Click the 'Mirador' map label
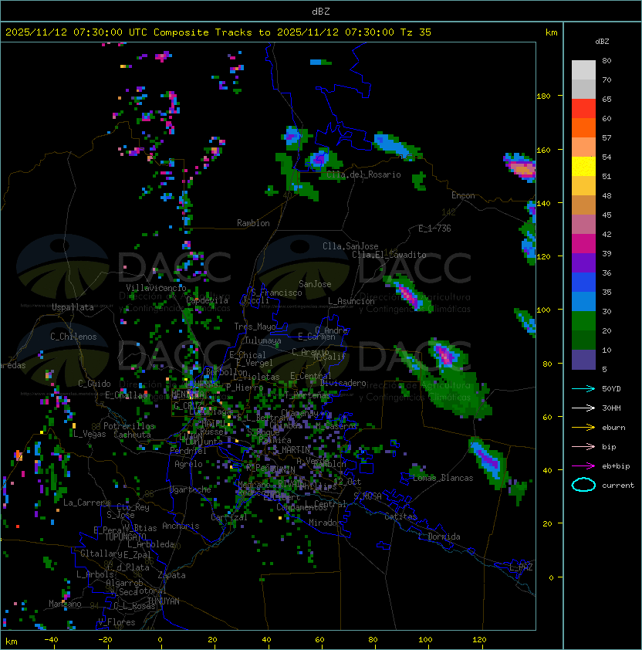Viewport: 642px width, 650px height. [326, 523]
